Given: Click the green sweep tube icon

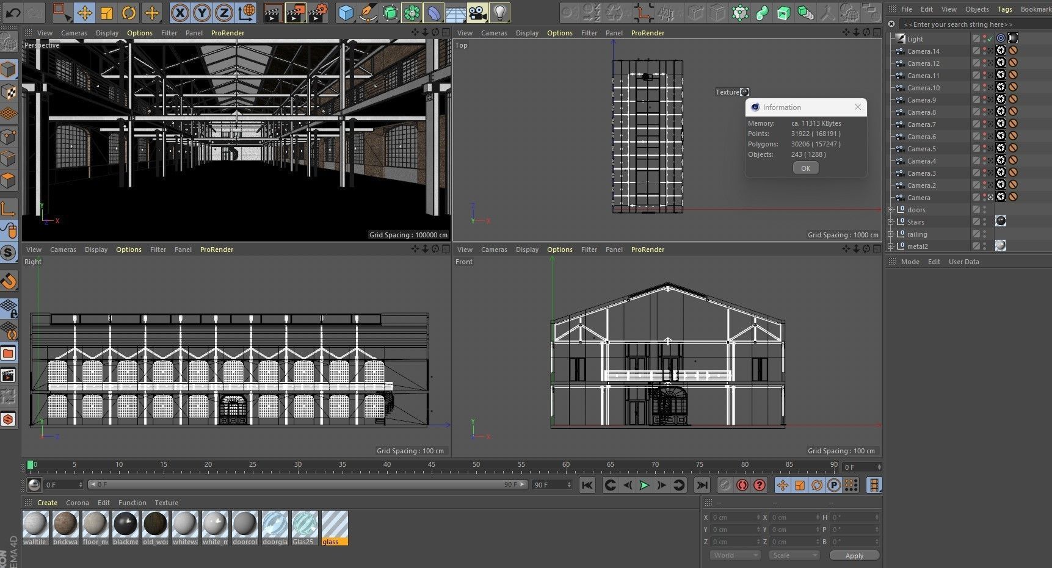Looking at the screenshot, I should 762,12.
